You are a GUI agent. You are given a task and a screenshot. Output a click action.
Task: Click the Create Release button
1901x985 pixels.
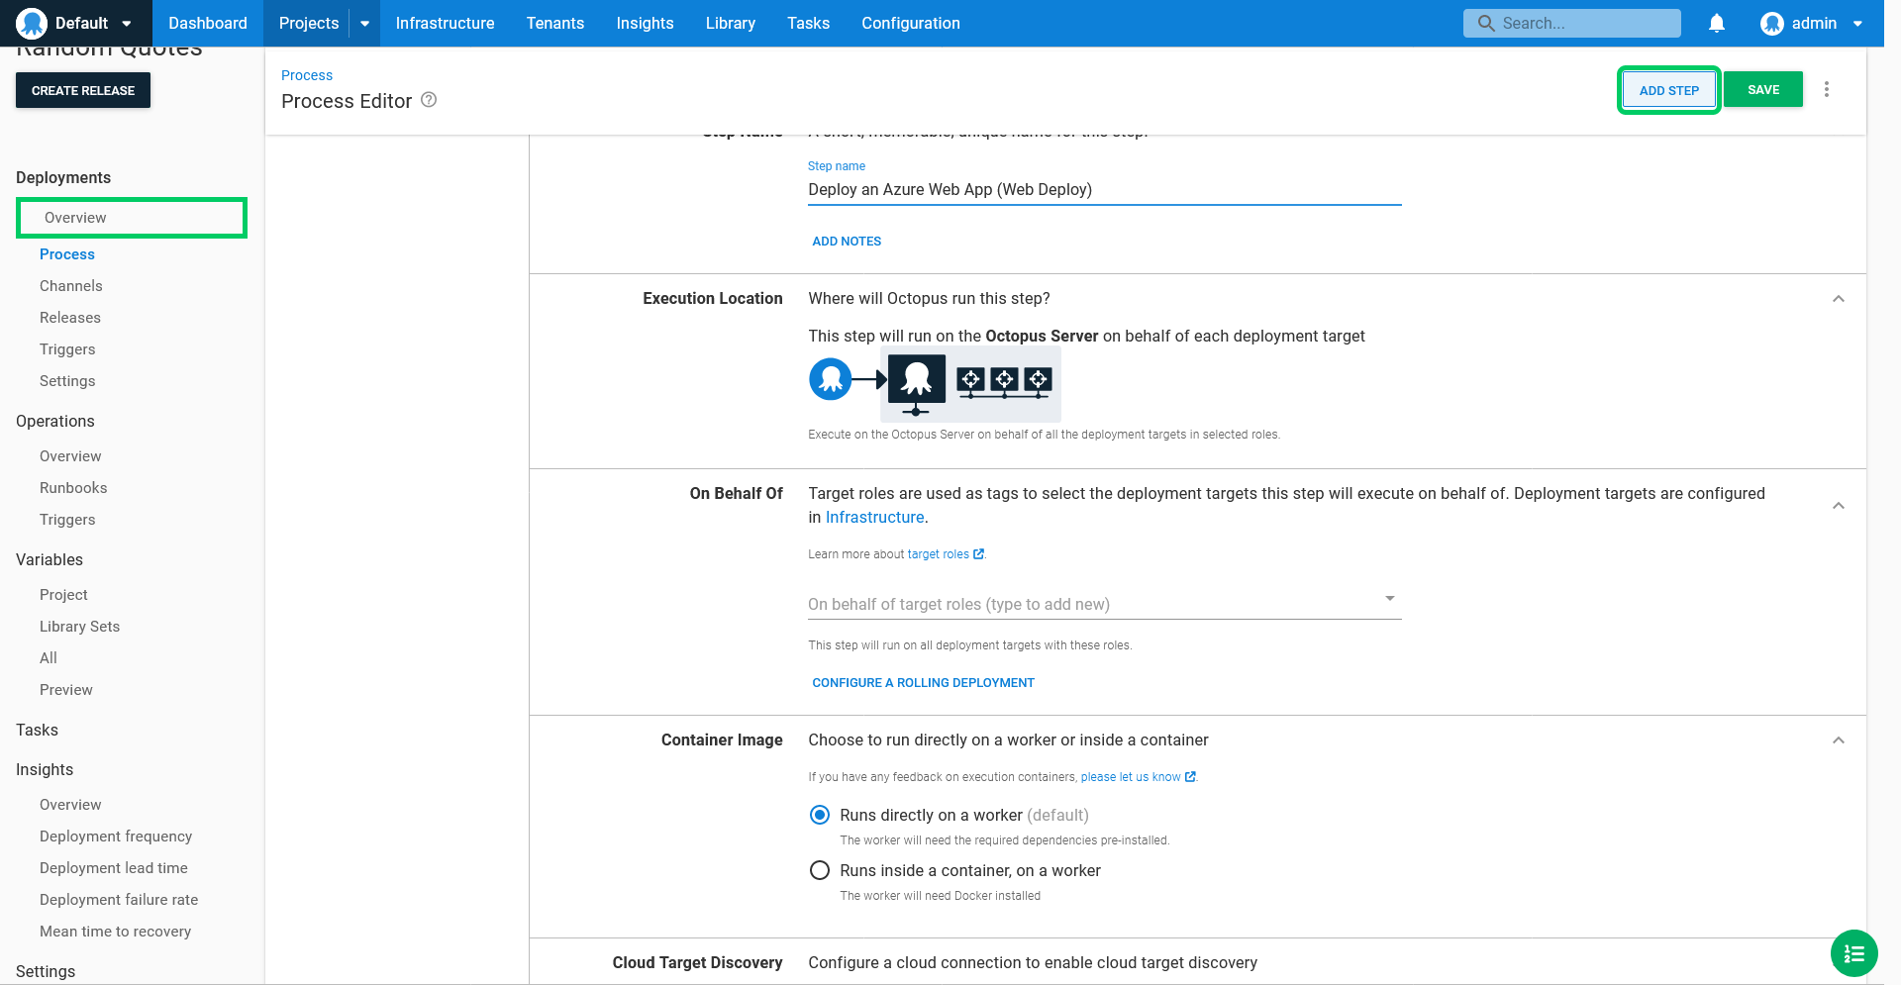coord(83,90)
